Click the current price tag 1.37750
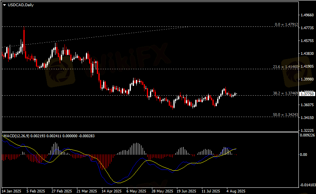 [307, 94]
